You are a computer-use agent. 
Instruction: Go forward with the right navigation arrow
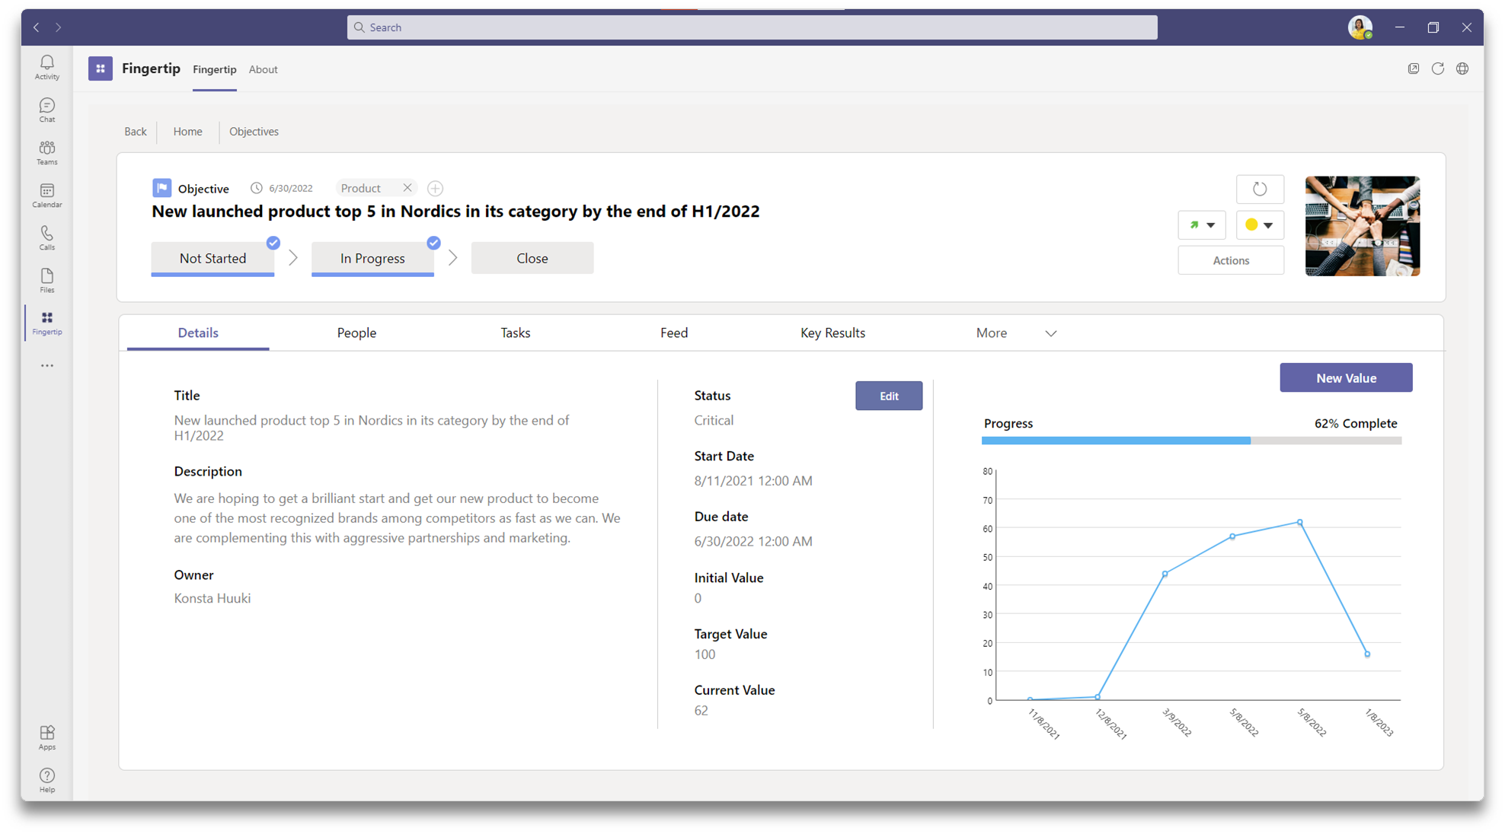click(x=59, y=27)
